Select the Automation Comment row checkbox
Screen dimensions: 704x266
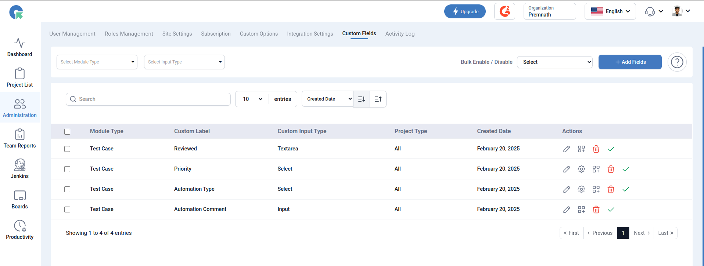tap(67, 209)
